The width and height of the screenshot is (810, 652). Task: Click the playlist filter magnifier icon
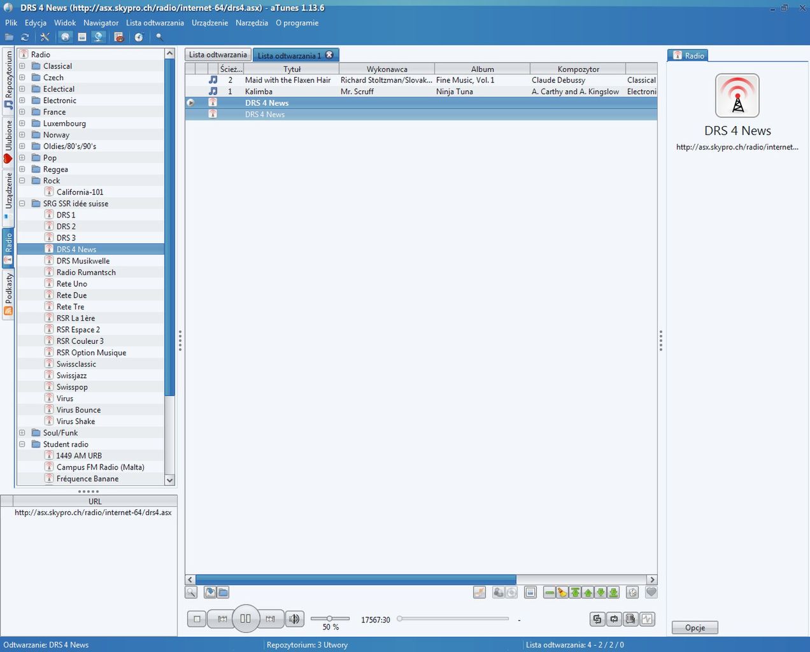pos(191,592)
